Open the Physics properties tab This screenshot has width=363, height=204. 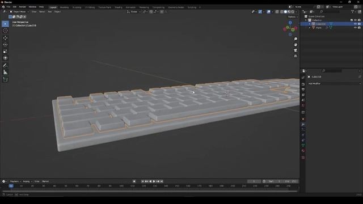(303, 135)
